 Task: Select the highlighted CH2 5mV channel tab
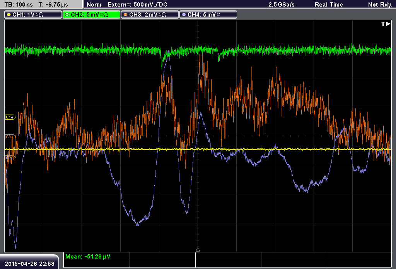pyautogui.click(x=91, y=15)
